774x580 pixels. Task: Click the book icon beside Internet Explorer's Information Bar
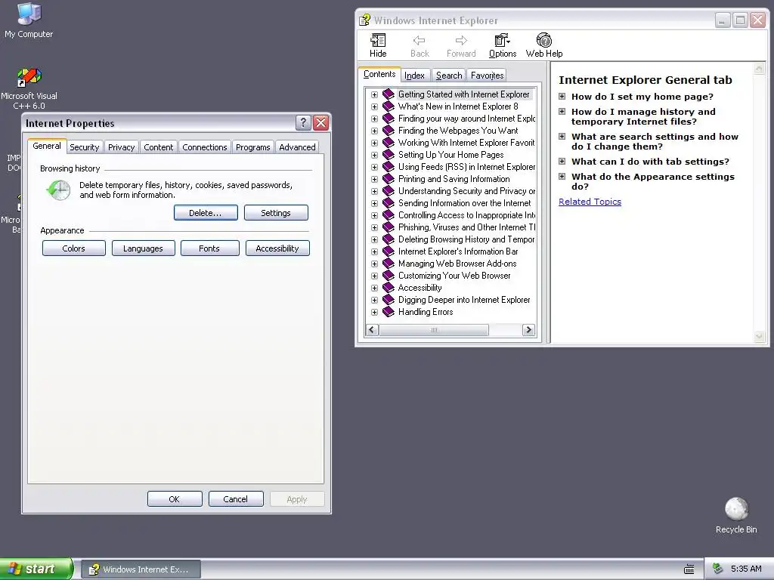point(389,251)
